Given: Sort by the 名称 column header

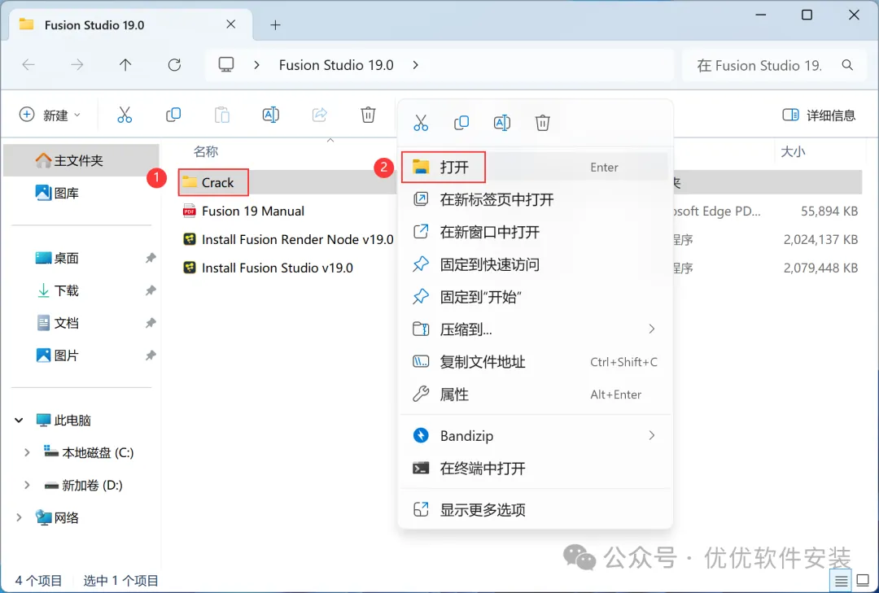Looking at the screenshot, I should [x=206, y=151].
